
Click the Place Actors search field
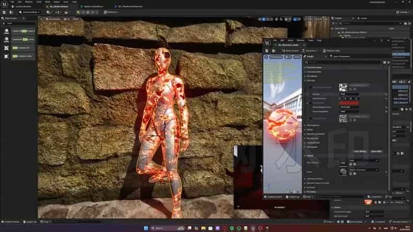pyautogui.click(x=20, y=24)
